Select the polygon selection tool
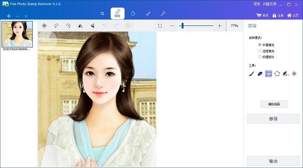 [x=277, y=74]
